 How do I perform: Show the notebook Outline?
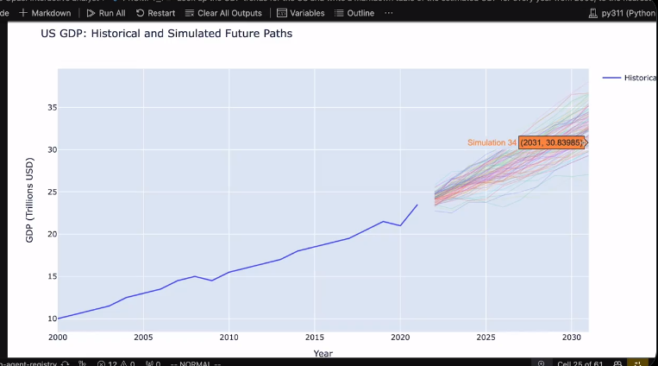354,13
